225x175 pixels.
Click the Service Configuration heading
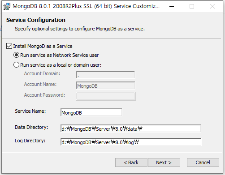click(x=36, y=20)
